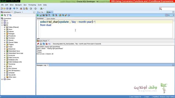The image size is (175, 98).
Task: Click the Save All toolbar icon
Action: pos(10,8)
